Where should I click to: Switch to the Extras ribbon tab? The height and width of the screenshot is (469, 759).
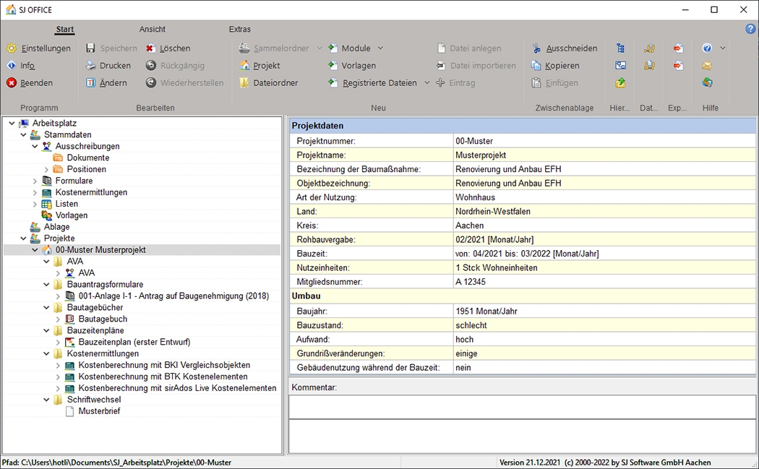[x=239, y=30]
